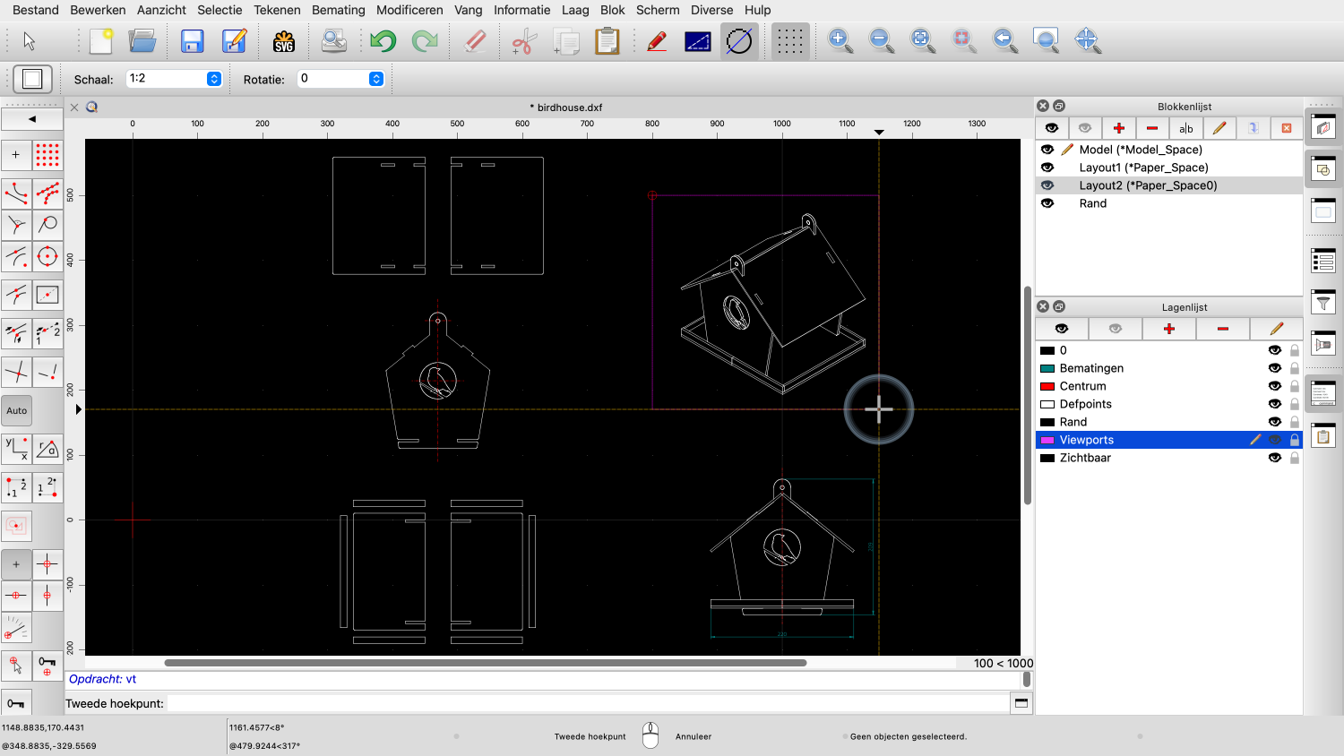The width and height of the screenshot is (1344, 756).
Task: Toggle lock on Centrum layer
Action: pos(1295,386)
